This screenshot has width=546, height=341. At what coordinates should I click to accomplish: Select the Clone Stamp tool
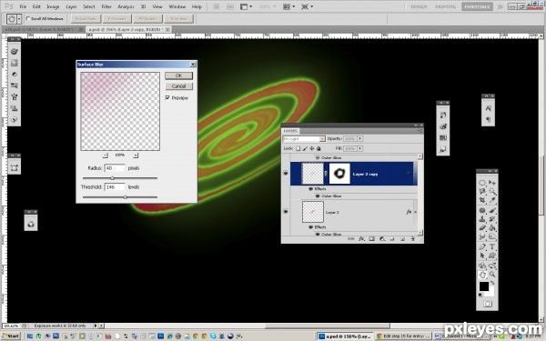[x=482, y=219]
